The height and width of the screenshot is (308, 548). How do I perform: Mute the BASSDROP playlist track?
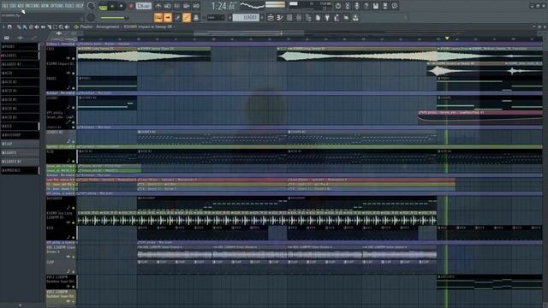tap(73, 208)
